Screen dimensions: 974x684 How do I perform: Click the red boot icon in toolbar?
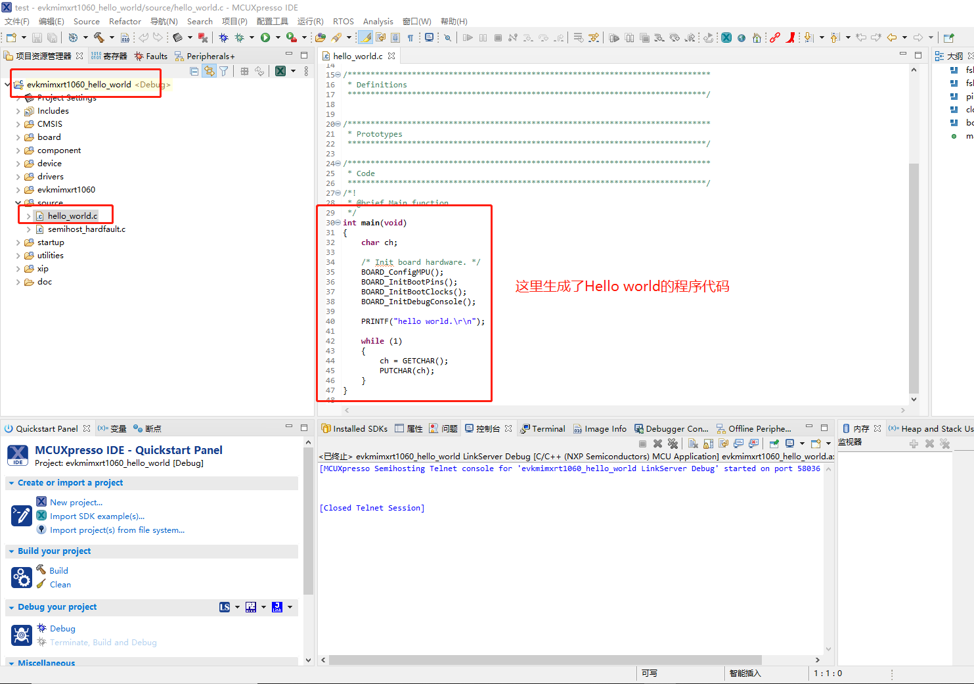tap(791, 37)
